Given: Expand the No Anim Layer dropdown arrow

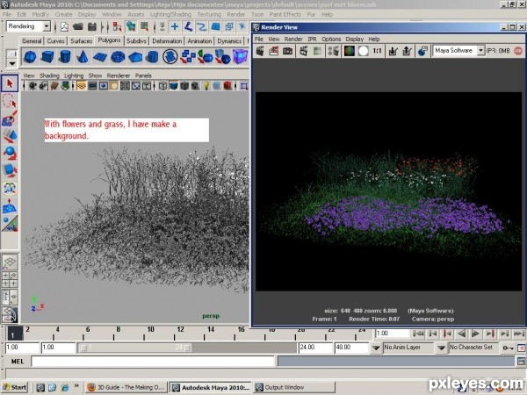Looking at the screenshot, I should click(376, 348).
